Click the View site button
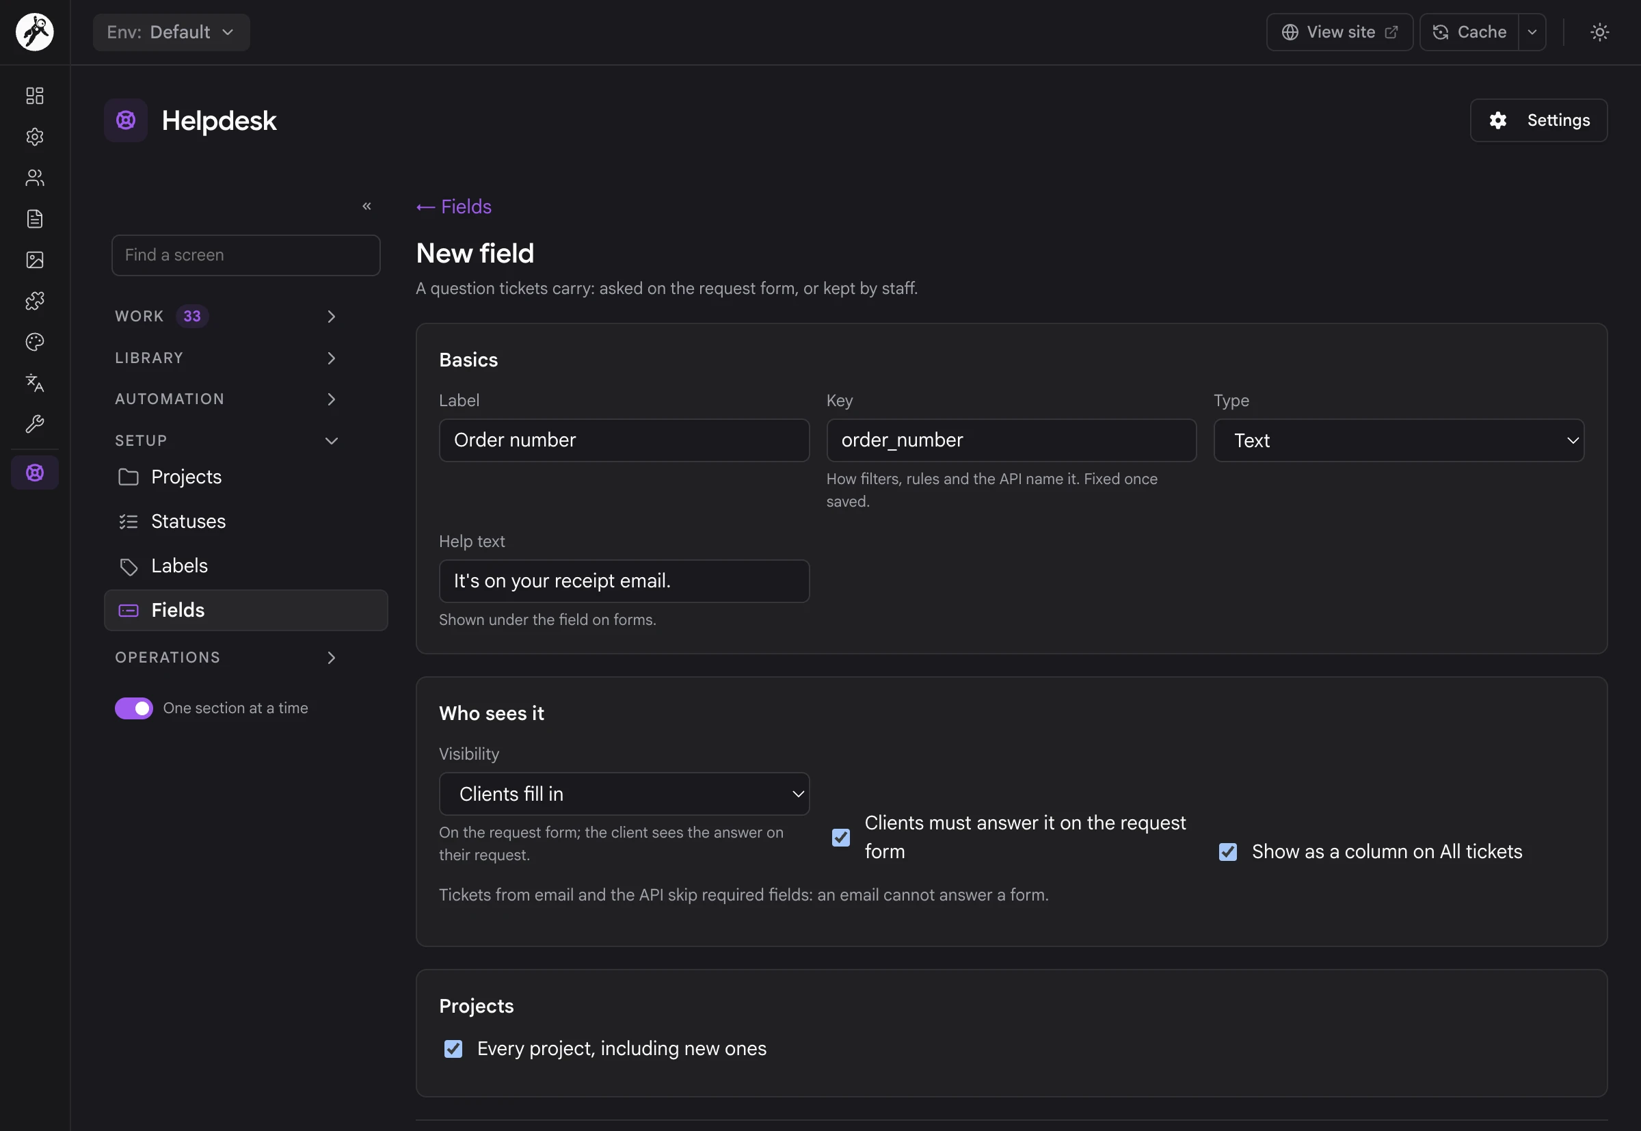Image resolution: width=1641 pixels, height=1131 pixels. 1340,32
